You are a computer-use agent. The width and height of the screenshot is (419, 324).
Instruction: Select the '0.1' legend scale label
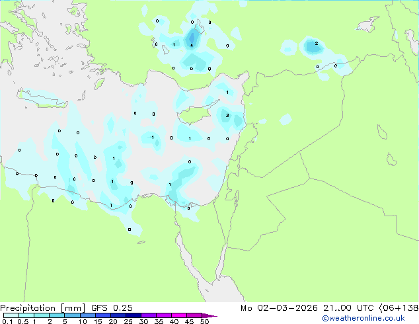[x=7, y=321]
